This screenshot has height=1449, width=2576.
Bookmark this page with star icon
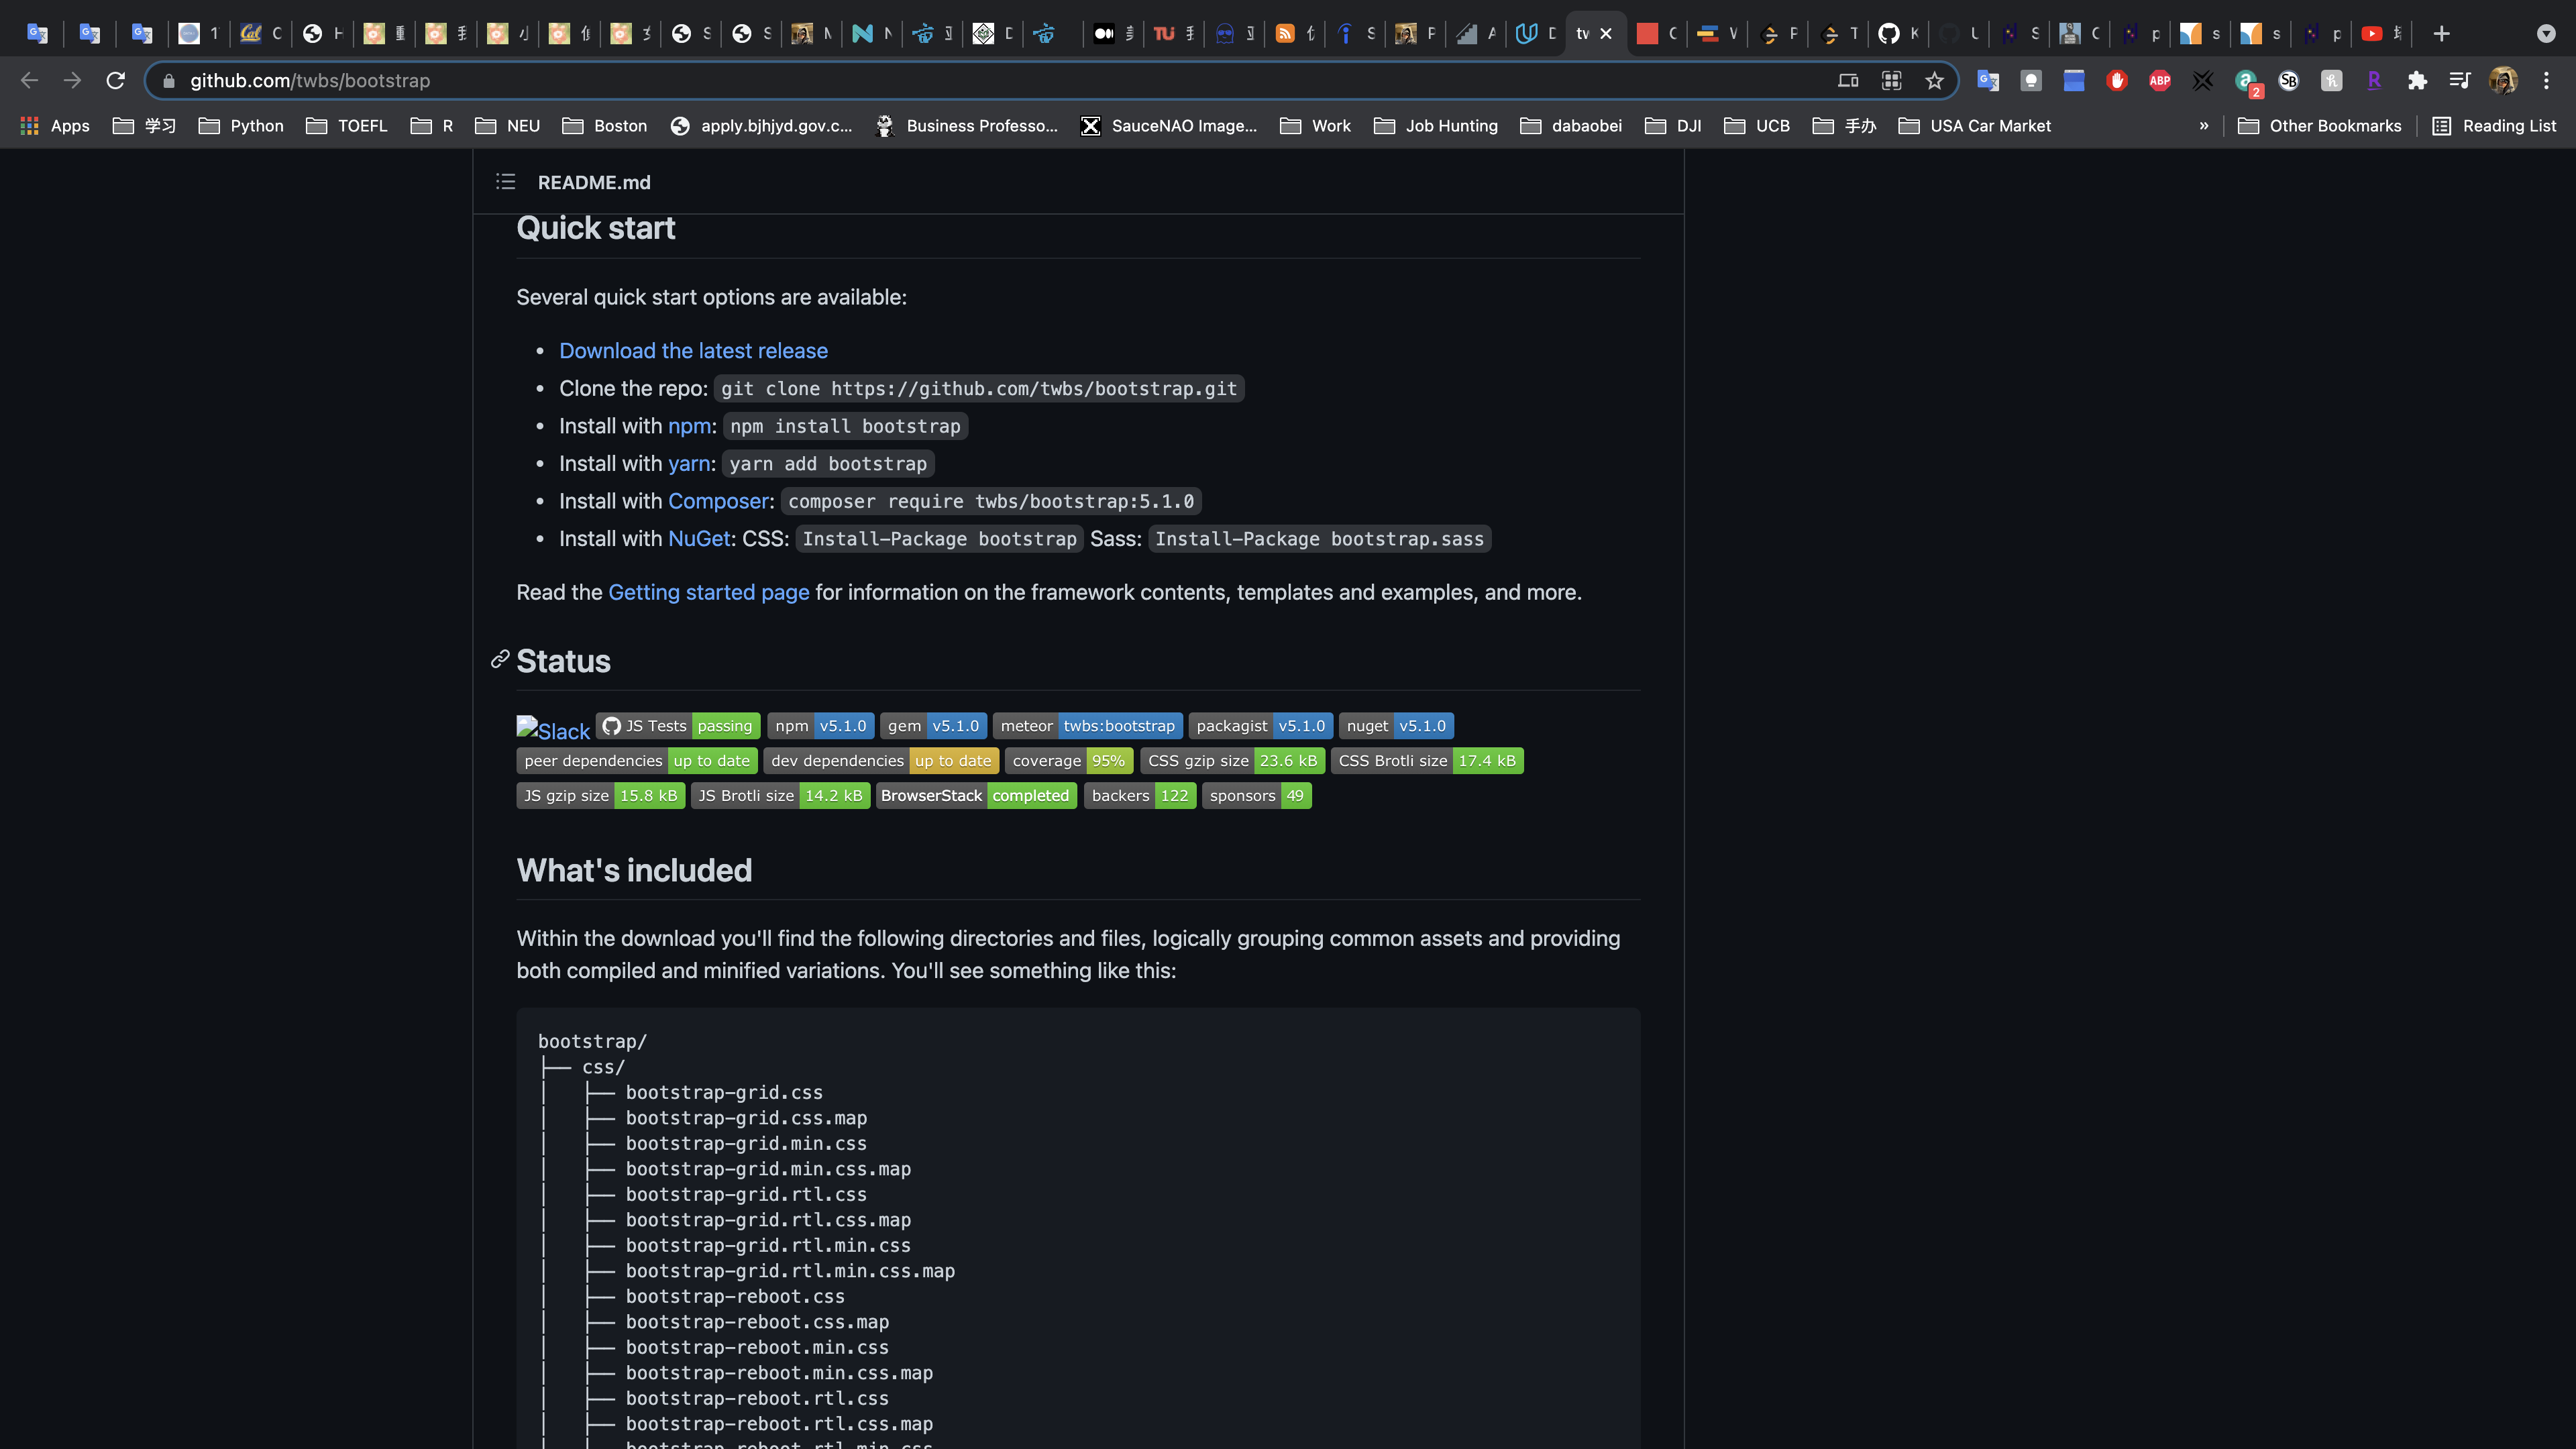pyautogui.click(x=1934, y=80)
